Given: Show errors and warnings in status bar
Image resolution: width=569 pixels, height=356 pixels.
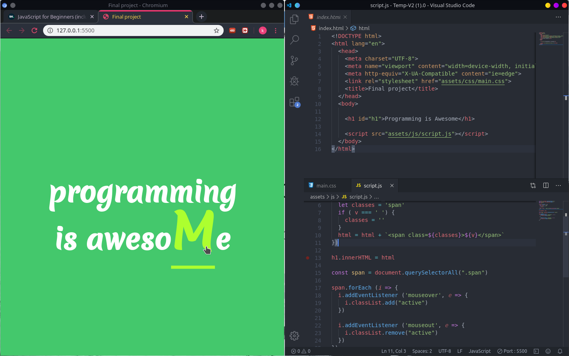Looking at the screenshot, I should 301,351.
